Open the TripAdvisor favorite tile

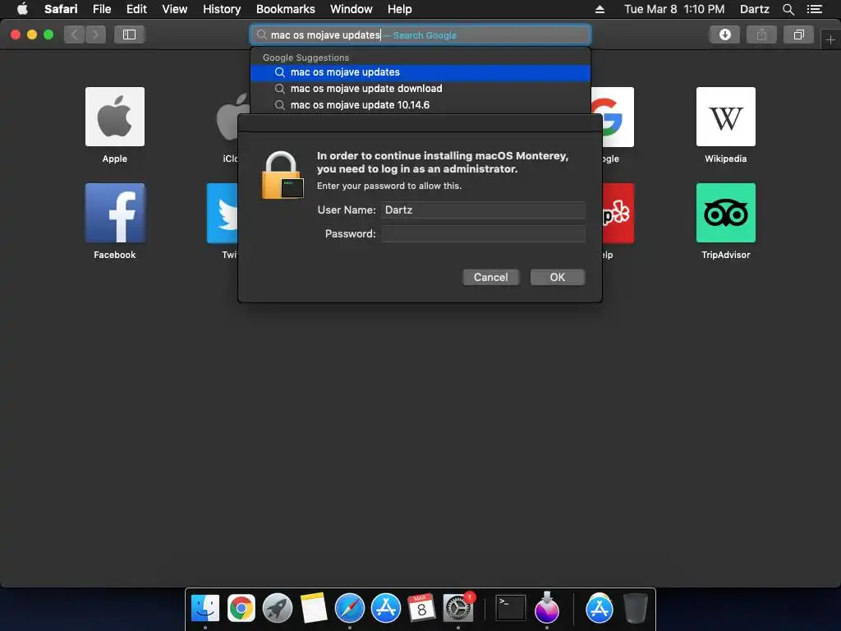click(726, 213)
